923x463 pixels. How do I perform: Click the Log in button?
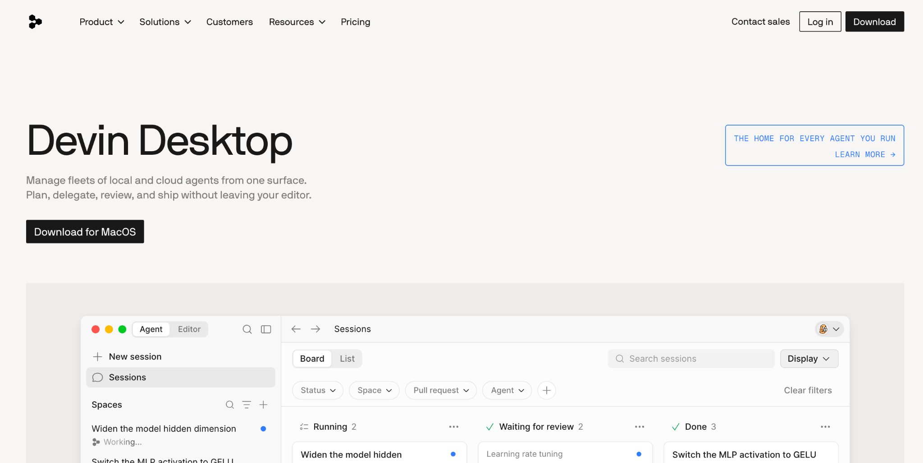(x=820, y=22)
